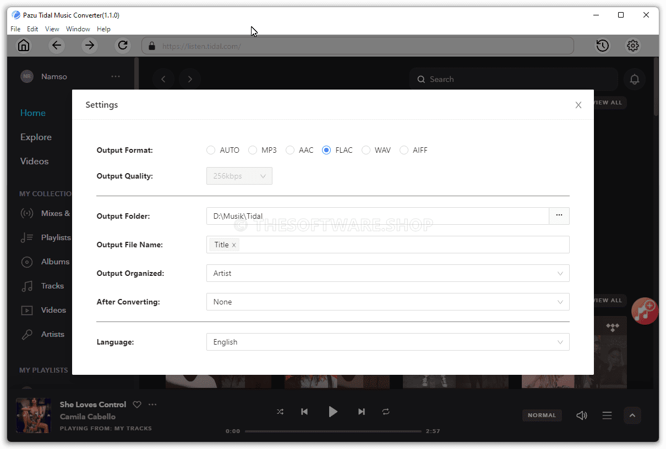Expand the After Converting dropdown
This screenshot has width=666, height=449.
(x=388, y=302)
